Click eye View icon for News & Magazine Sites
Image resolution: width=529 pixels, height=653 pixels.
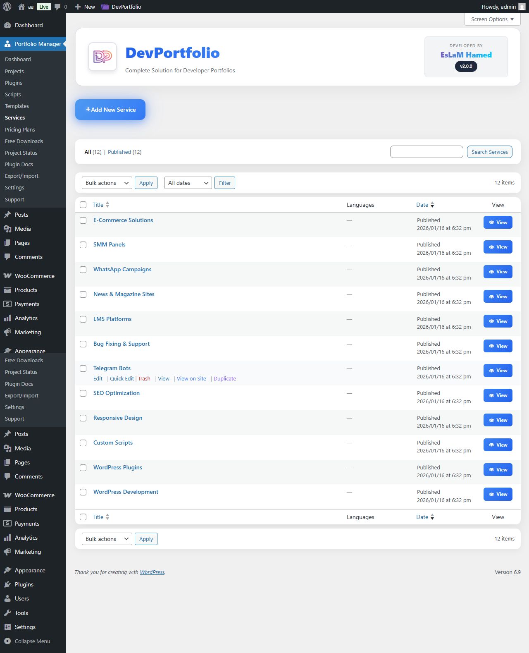point(492,297)
